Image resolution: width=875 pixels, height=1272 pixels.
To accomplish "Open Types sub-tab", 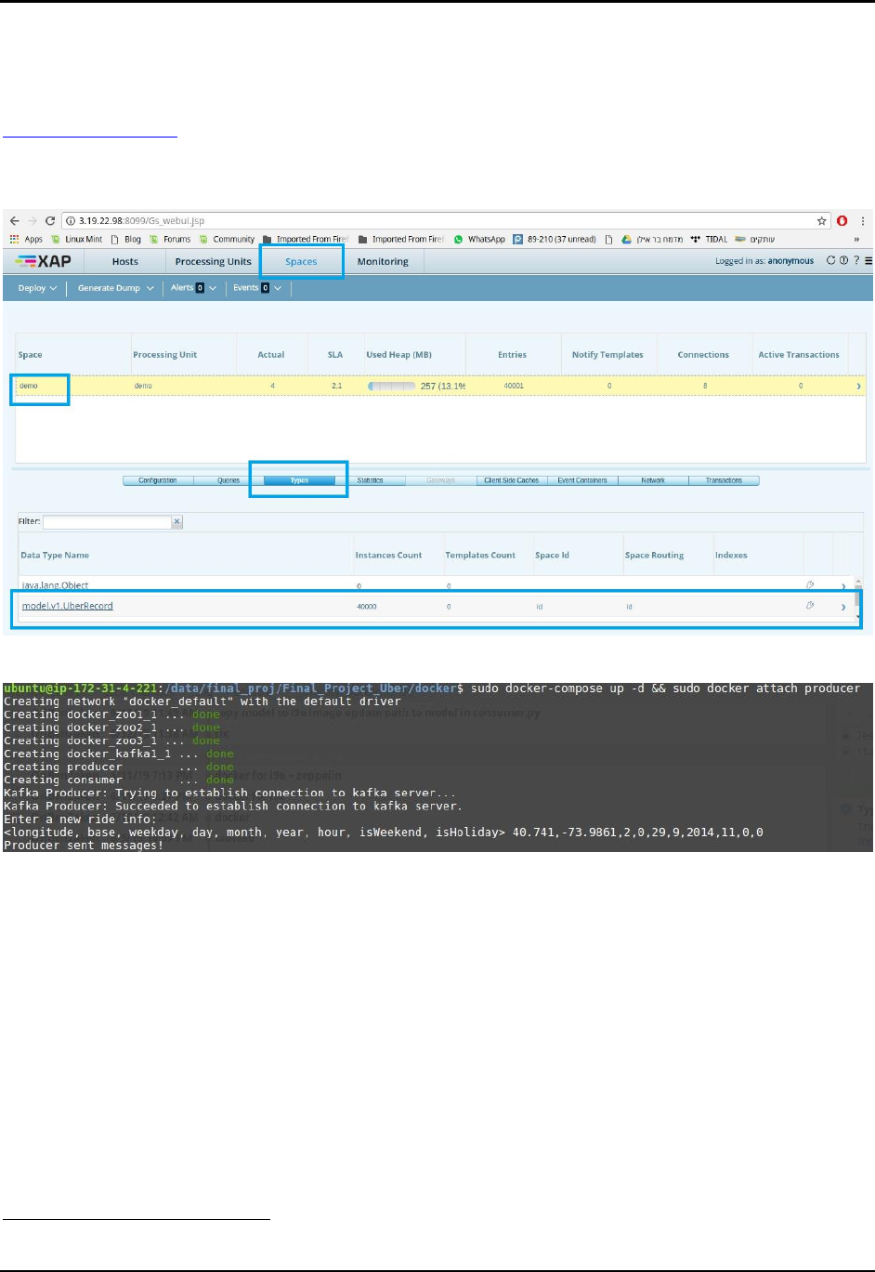I will (x=299, y=480).
